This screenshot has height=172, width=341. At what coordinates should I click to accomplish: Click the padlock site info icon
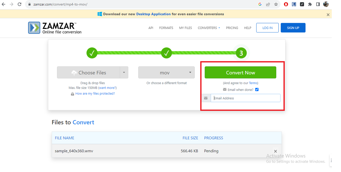(30, 5)
